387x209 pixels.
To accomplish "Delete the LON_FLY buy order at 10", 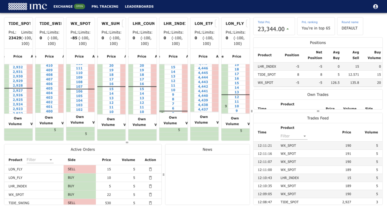I will pos(150,178).
